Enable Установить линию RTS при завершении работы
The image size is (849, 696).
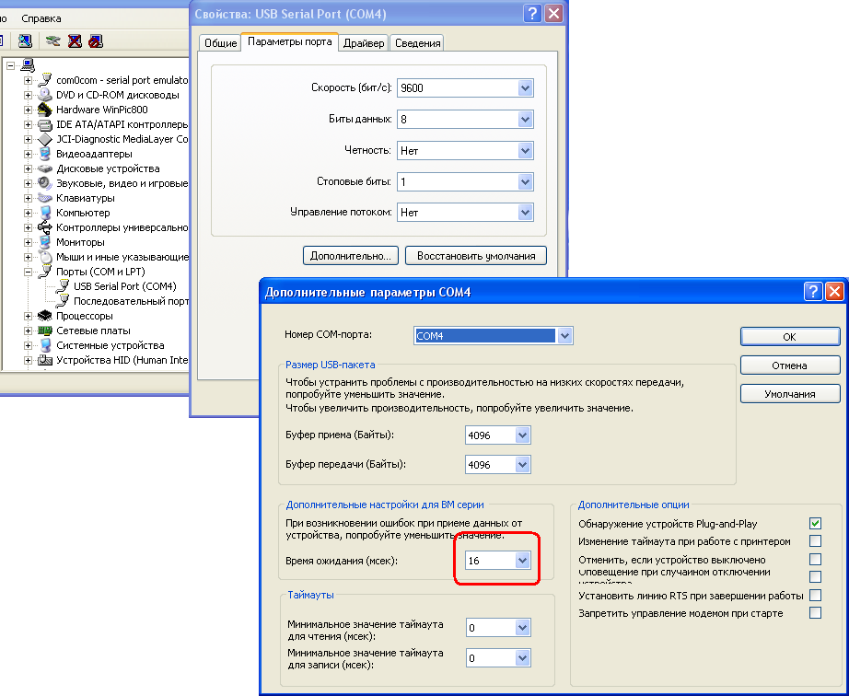click(x=816, y=596)
